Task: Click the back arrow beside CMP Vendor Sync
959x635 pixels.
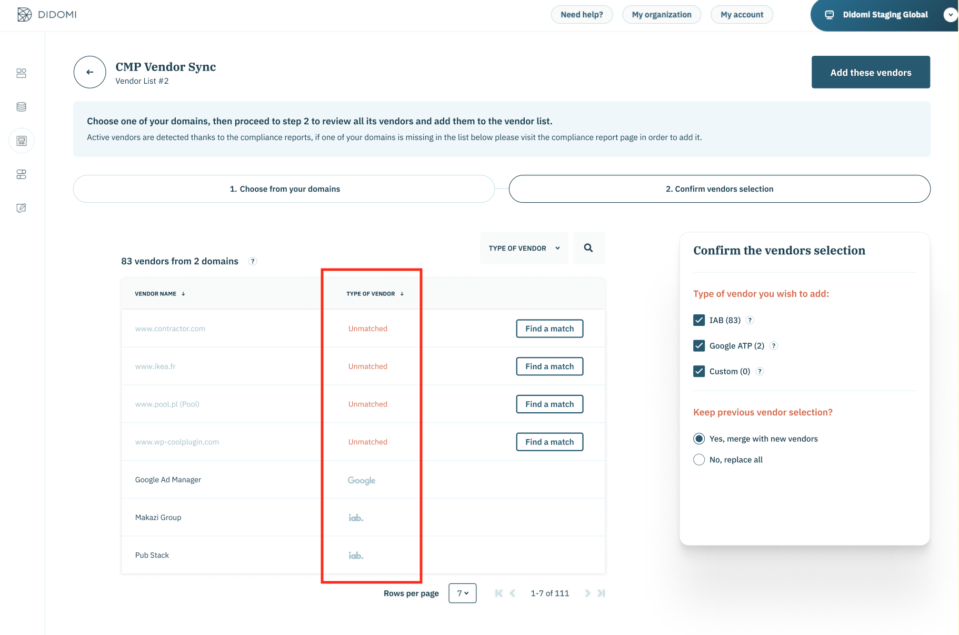Action: [x=89, y=72]
